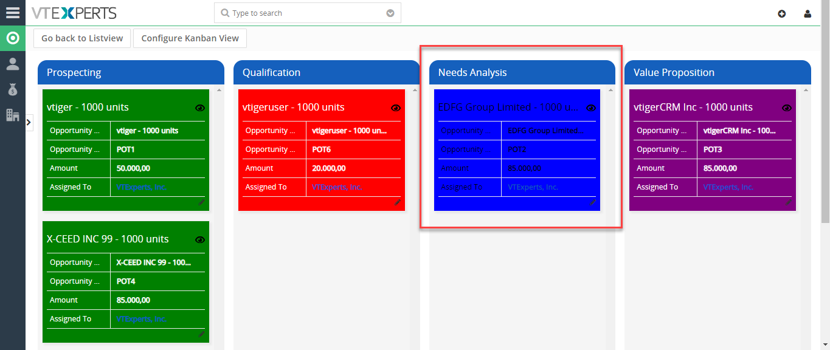Click the search magnifier icon

[225, 13]
